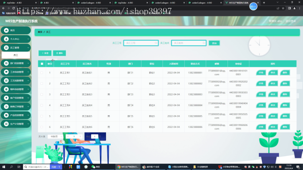Click the browser forward arrow
The height and width of the screenshot is (170, 303).
click(8, 8)
